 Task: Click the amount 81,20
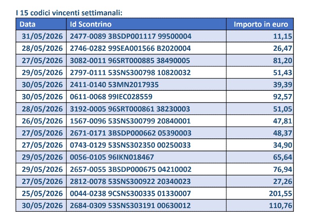(282, 60)
